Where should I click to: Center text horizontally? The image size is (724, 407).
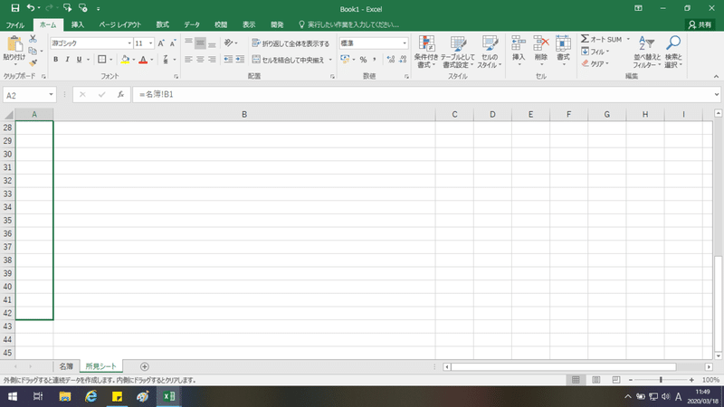click(200, 60)
